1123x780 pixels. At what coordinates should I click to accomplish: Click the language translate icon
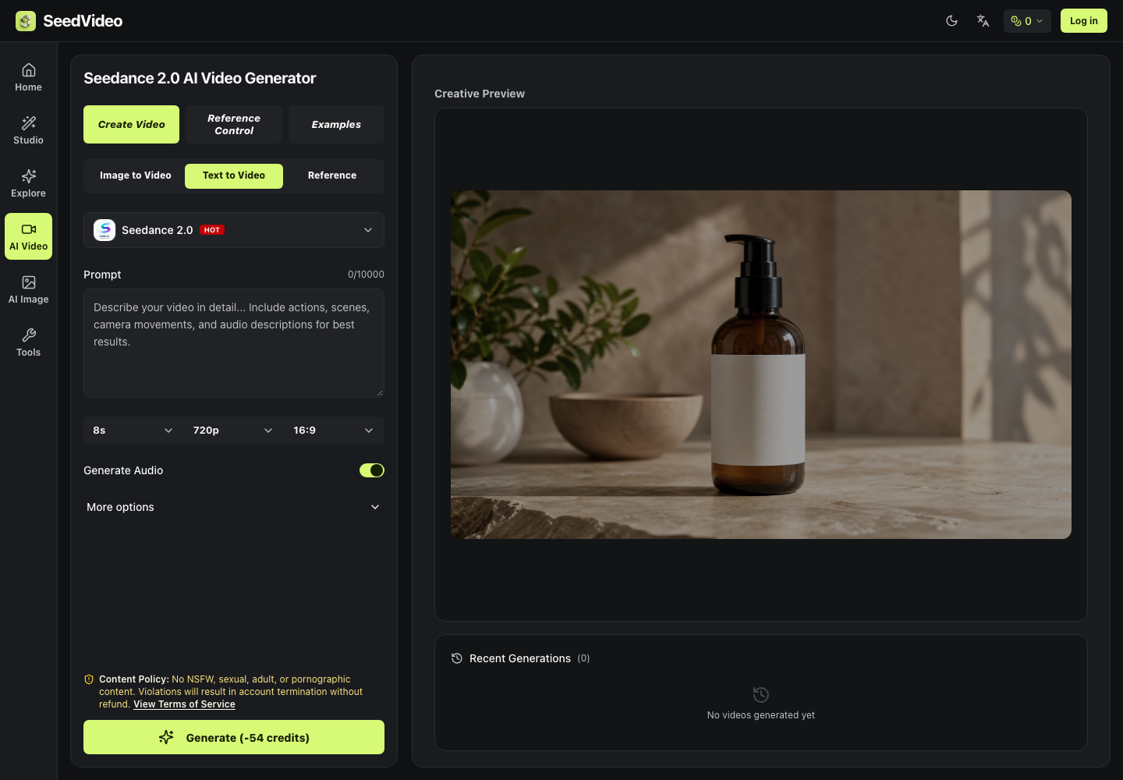point(983,21)
